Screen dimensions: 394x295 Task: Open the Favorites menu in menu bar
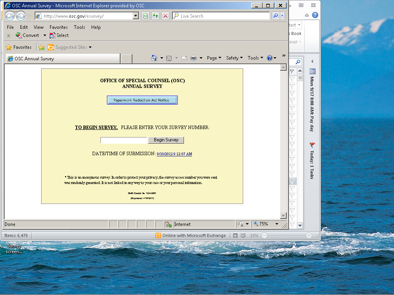point(58,27)
